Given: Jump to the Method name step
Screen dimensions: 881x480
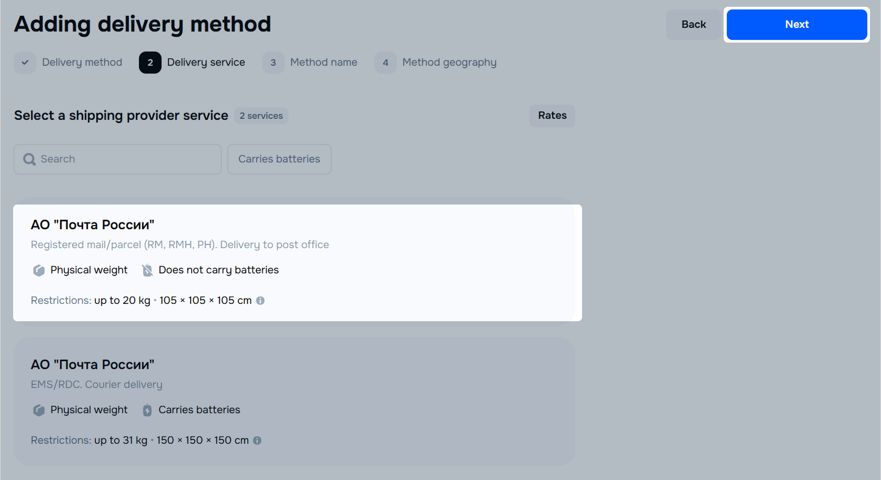Looking at the screenshot, I should point(323,63).
